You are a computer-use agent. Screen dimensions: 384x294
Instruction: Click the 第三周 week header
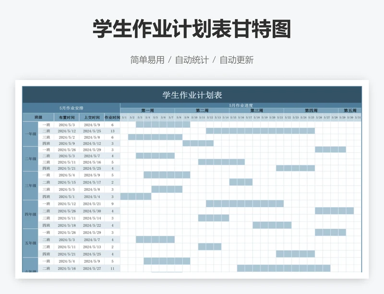click(257, 110)
